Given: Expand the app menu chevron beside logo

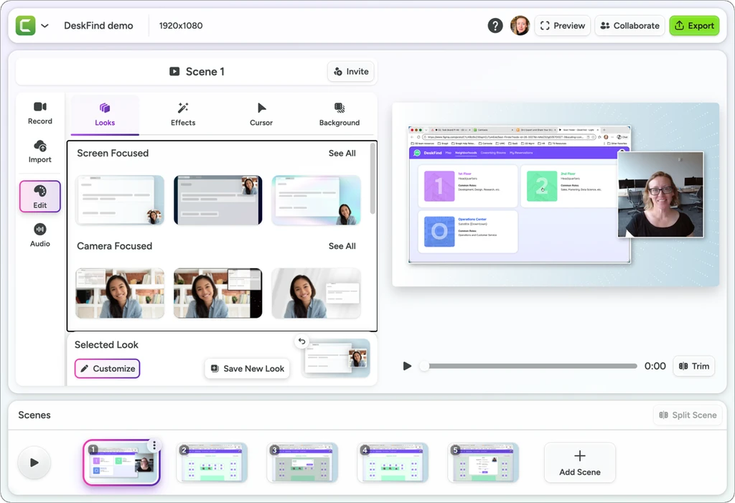Looking at the screenshot, I should point(45,26).
